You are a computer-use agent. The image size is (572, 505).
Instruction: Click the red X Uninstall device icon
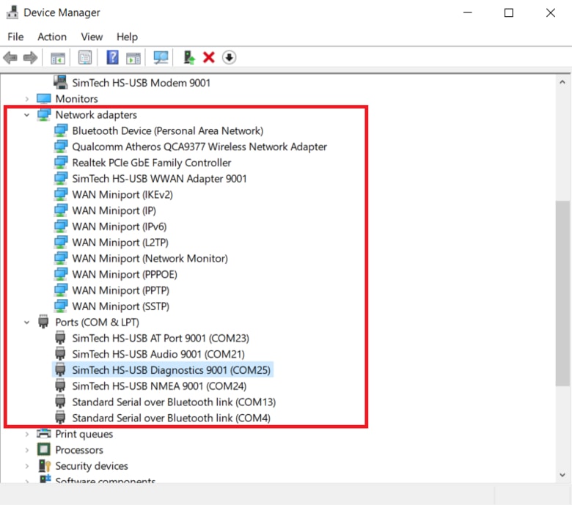pyautogui.click(x=209, y=58)
